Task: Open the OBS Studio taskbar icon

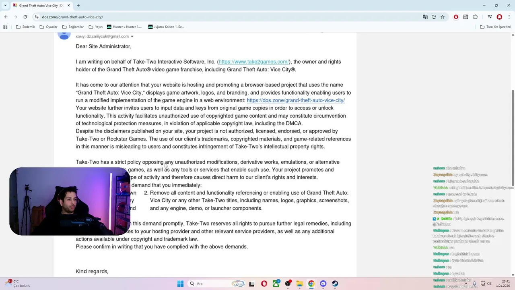Action: coord(288,284)
